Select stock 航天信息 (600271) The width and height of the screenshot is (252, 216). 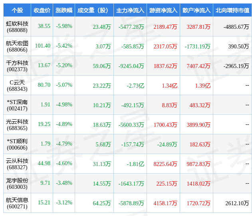[17, 203]
